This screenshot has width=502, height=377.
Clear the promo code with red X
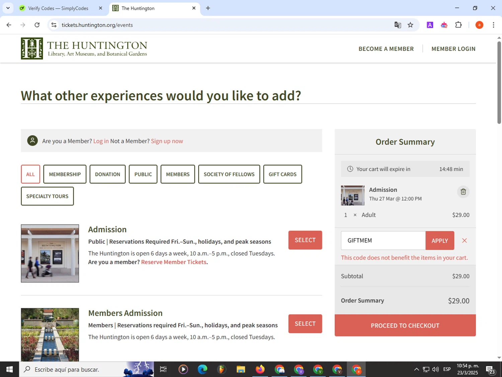pos(465,241)
